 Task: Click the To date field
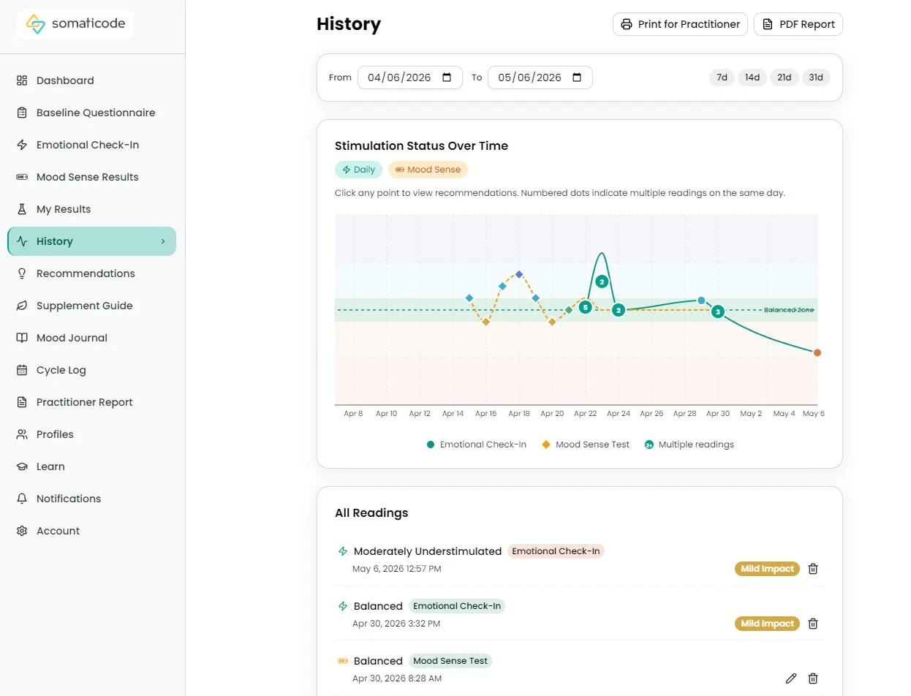pyautogui.click(x=540, y=77)
